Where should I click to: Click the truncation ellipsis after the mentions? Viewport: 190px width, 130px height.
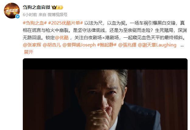click(x=182, y=45)
